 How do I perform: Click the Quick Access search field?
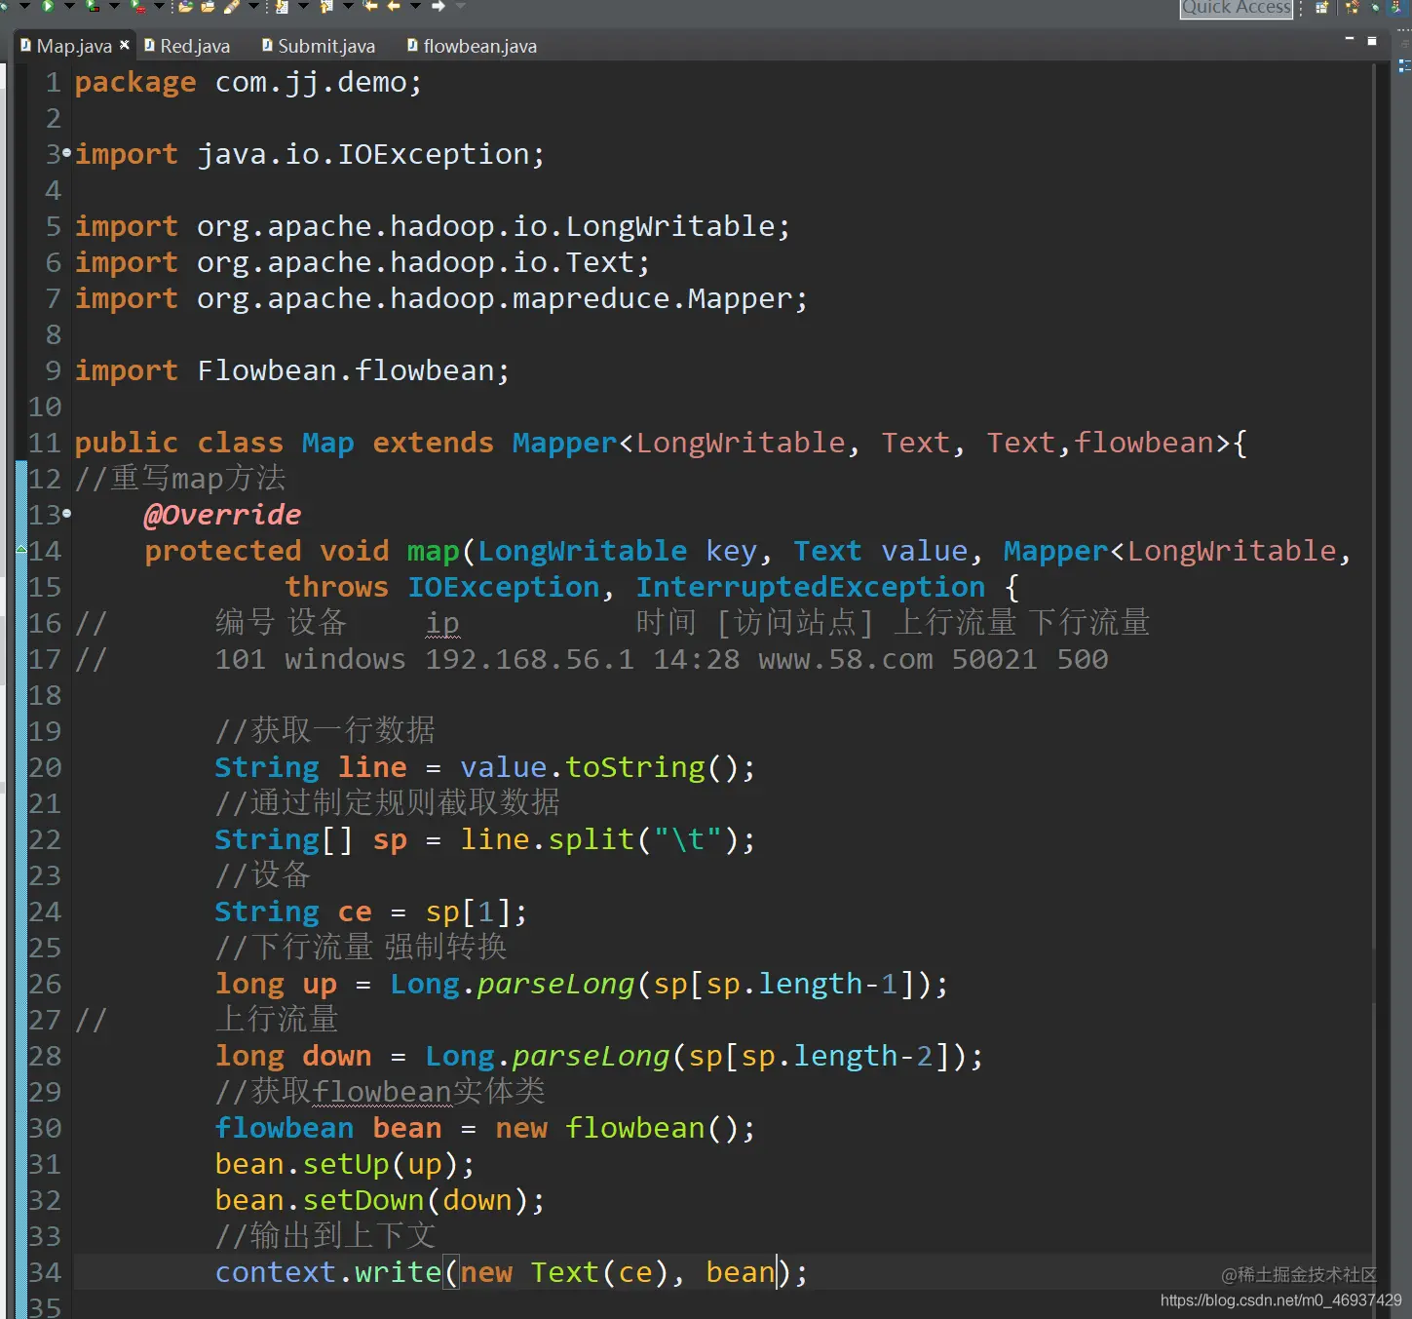click(x=1237, y=8)
